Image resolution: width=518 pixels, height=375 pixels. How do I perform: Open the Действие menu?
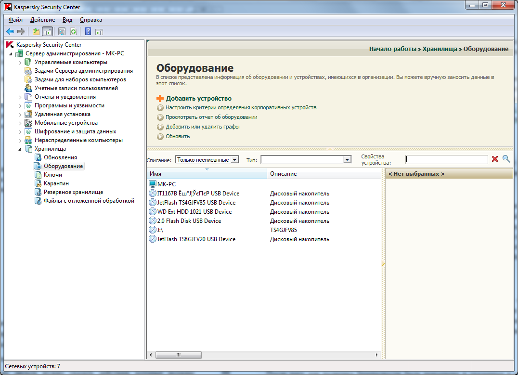42,20
